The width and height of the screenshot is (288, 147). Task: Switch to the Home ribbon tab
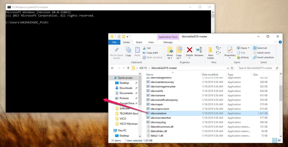coord(126,42)
